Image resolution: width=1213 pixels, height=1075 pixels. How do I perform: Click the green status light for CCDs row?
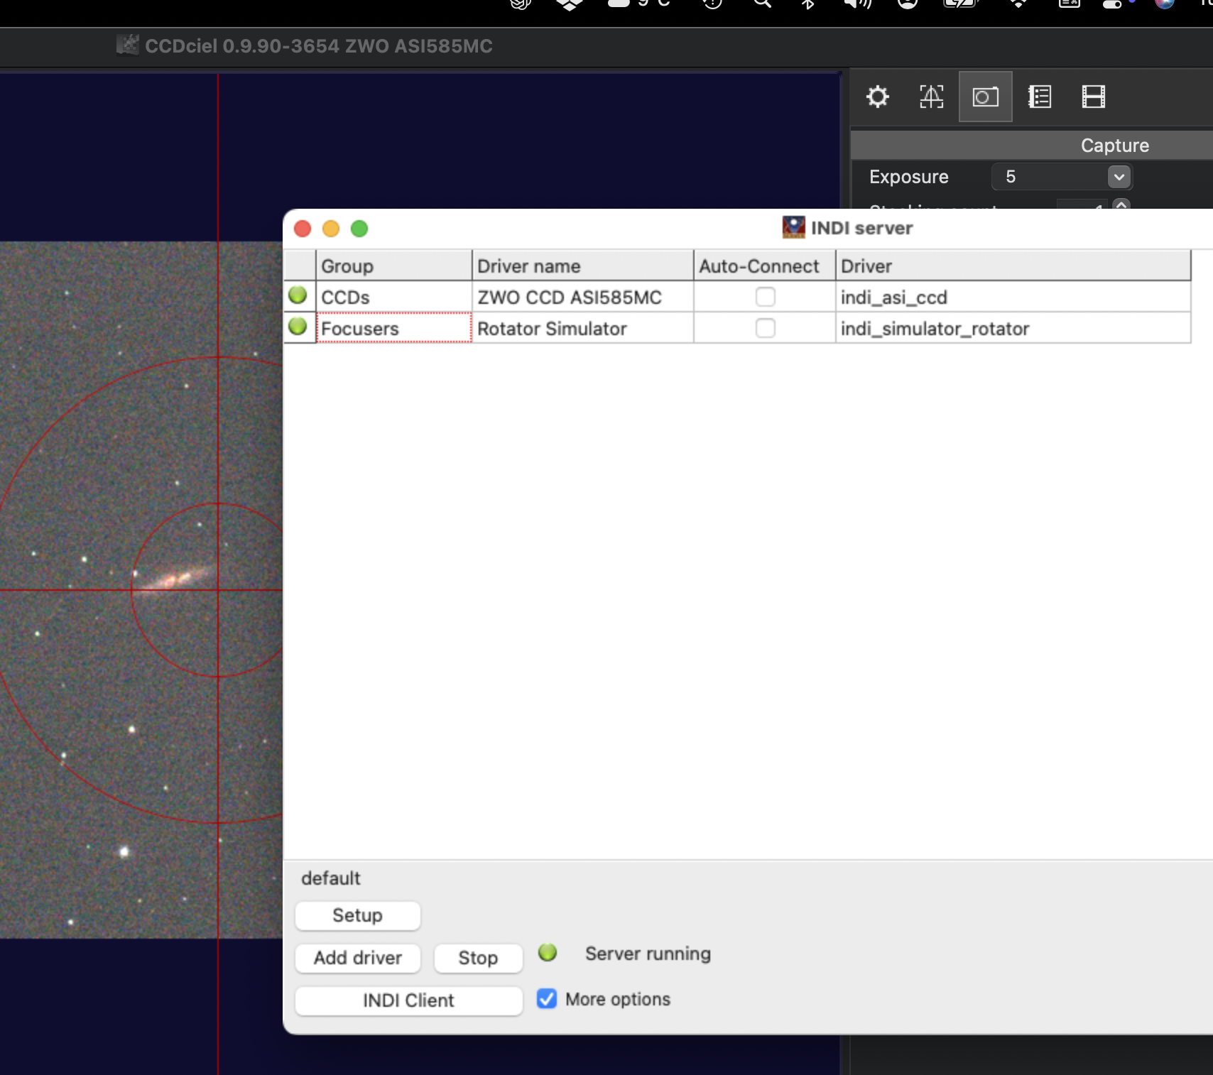(298, 295)
